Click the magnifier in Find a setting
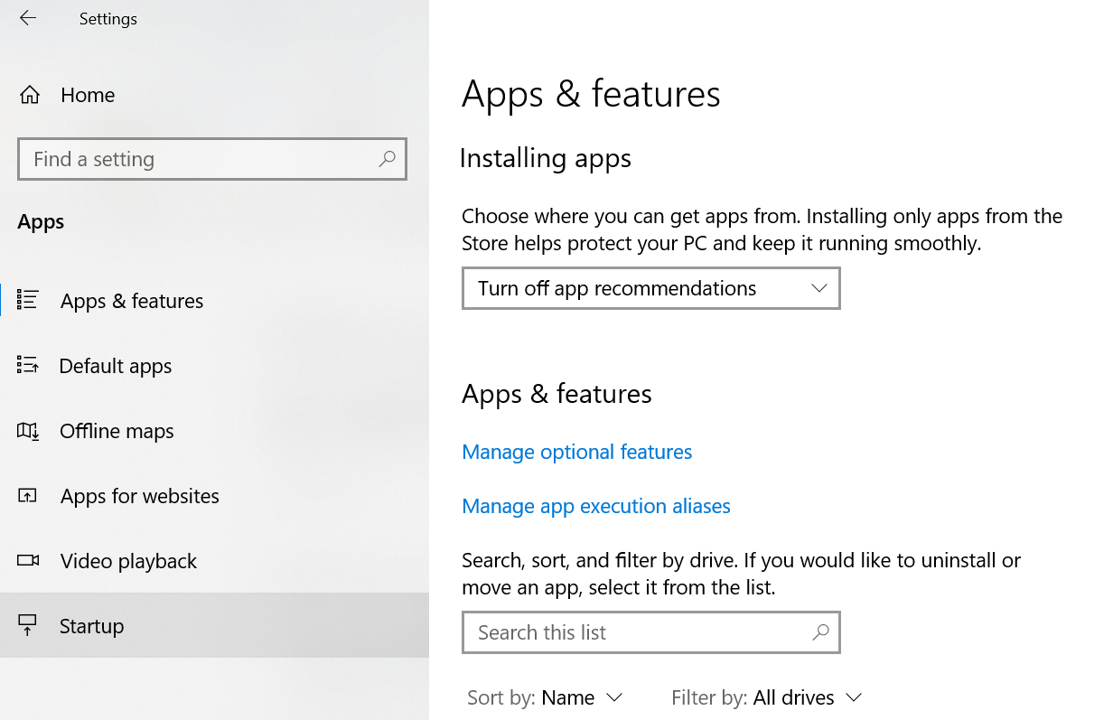Image resolution: width=1113 pixels, height=720 pixels. point(387,159)
